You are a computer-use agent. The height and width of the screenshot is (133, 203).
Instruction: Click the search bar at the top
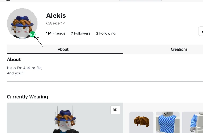[140, 1]
